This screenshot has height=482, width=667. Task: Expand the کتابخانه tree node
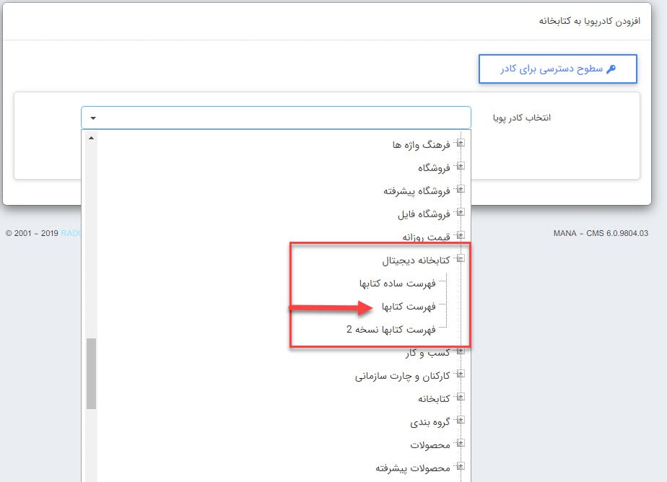tap(461, 398)
